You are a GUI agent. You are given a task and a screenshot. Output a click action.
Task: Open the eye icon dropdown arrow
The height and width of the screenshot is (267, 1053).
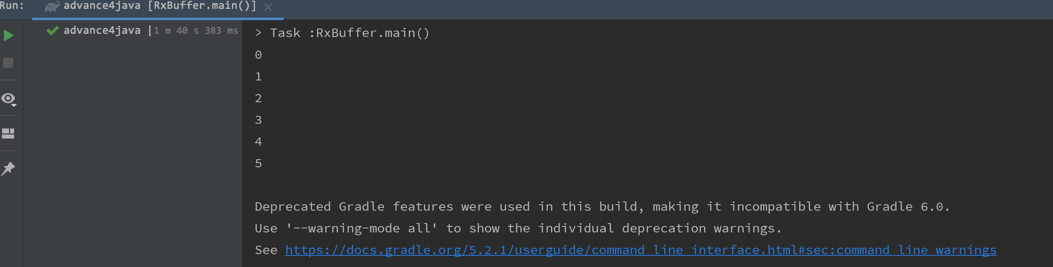click(14, 105)
